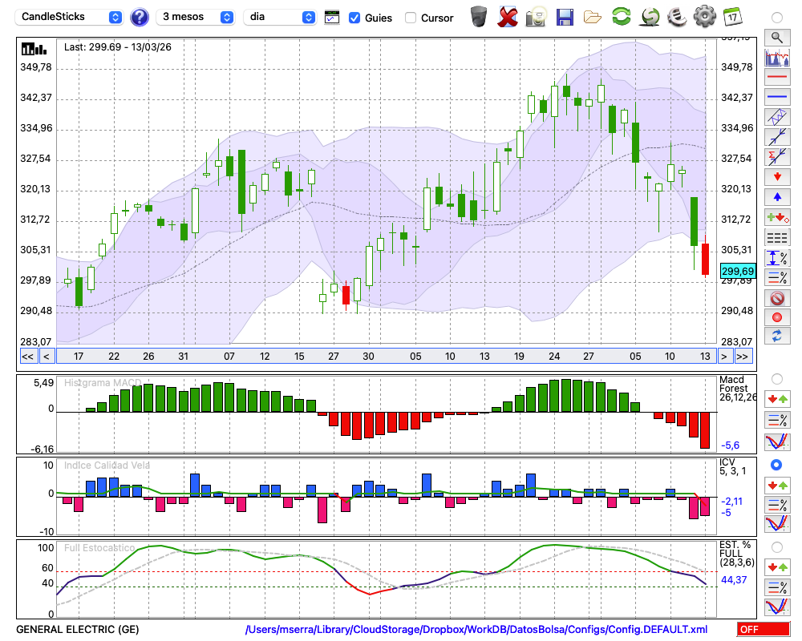802x641 pixels.
Task: Select the MACD panel radio button
Action: click(776, 379)
